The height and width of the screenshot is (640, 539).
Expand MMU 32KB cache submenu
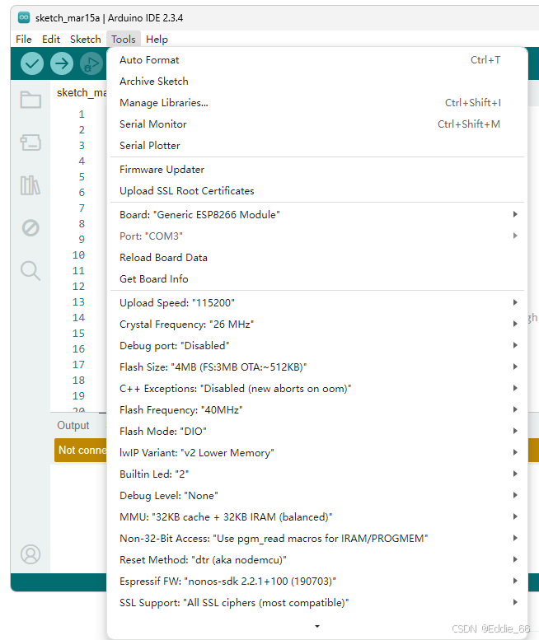(x=317, y=517)
